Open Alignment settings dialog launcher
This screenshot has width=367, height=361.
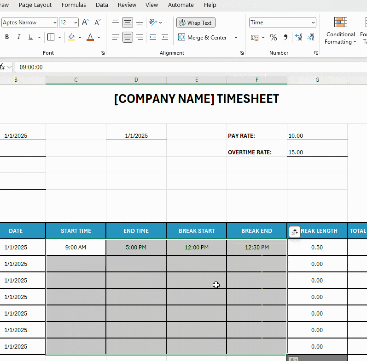point(242,53)
